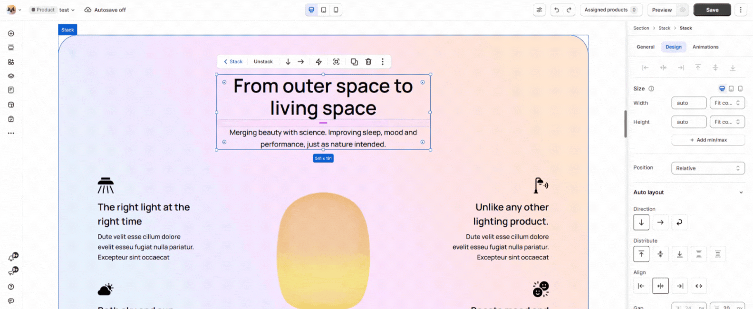Click the Save button
Screen dimensions: 753x309
(x=712, y=10)
